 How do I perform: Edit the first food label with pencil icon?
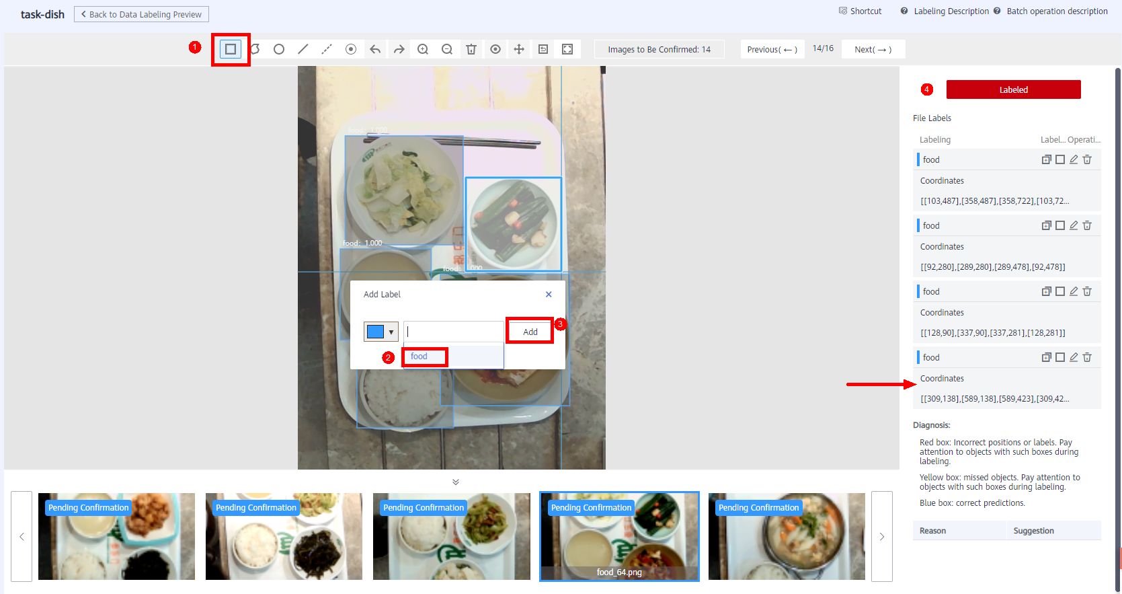[x=1074, y=159]
